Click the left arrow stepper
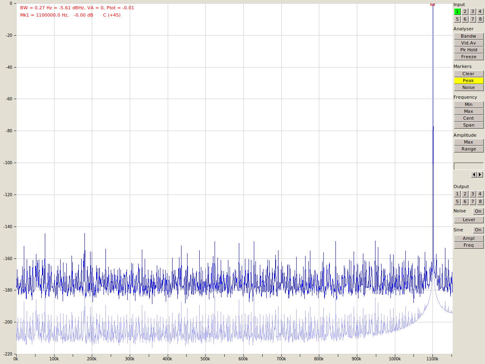The image size is (485, 364). point(474,175)
